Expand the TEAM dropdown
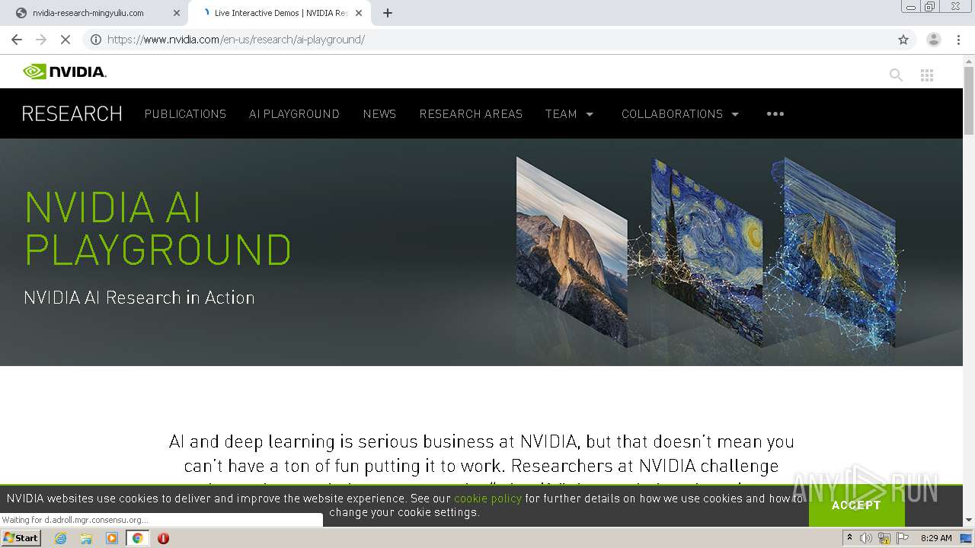This screenshot has width=975, height=548. 569,113
